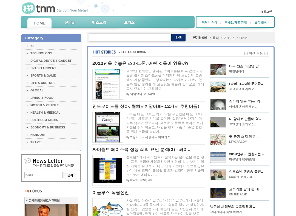296x216 pixels.
Task: Click the News Letter envelope icon
Action: (x=28, y=161)
